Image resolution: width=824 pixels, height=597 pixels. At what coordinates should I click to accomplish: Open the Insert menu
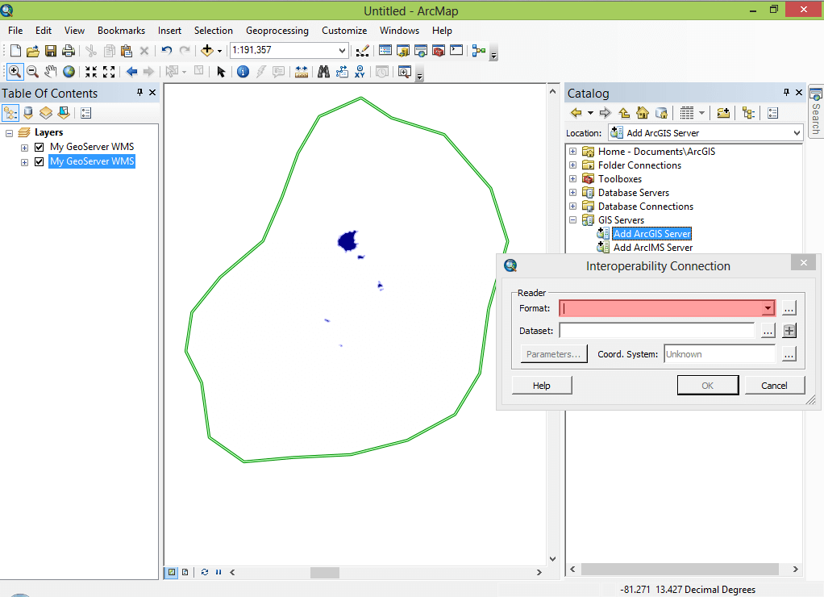pos(170,31)
